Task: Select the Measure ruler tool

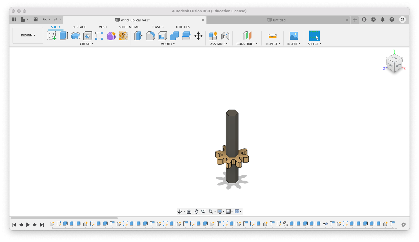Action: (273, 36)
